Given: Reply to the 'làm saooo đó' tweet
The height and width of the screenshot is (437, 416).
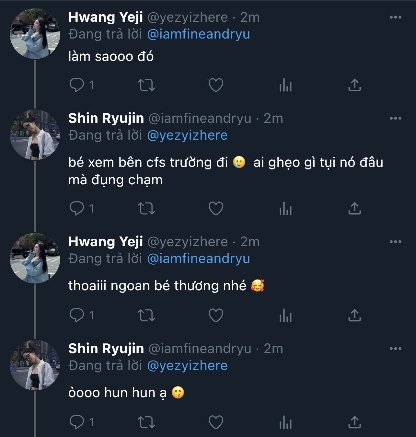Looking at the screenshot, I should click(x=77, y=85).
